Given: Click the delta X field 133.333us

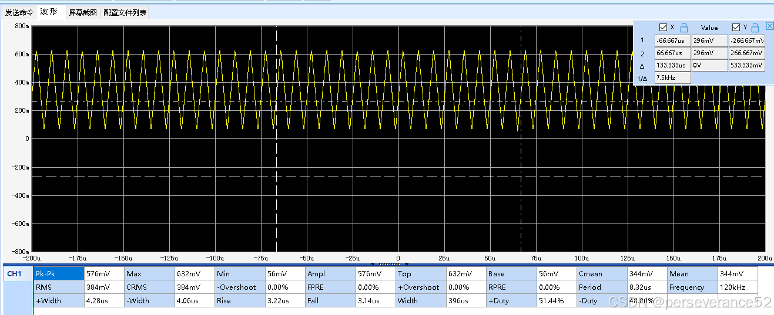Looking at the screenshot, I should tap(672, 66).
